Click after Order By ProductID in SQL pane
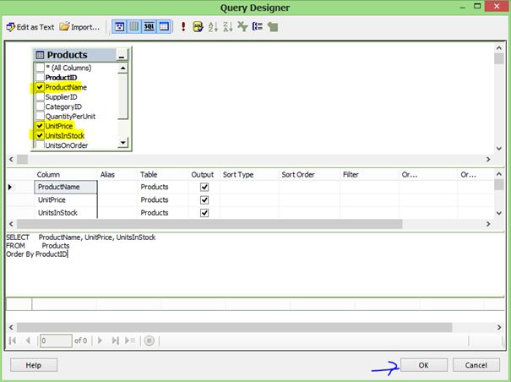 click(68, 254)
